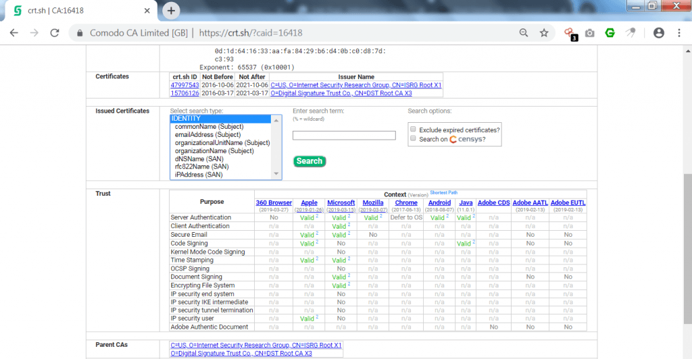Screen dimensions: 692x359
Task: Choose organizationName (Subject) option
Action: click(x=214, y=150)
